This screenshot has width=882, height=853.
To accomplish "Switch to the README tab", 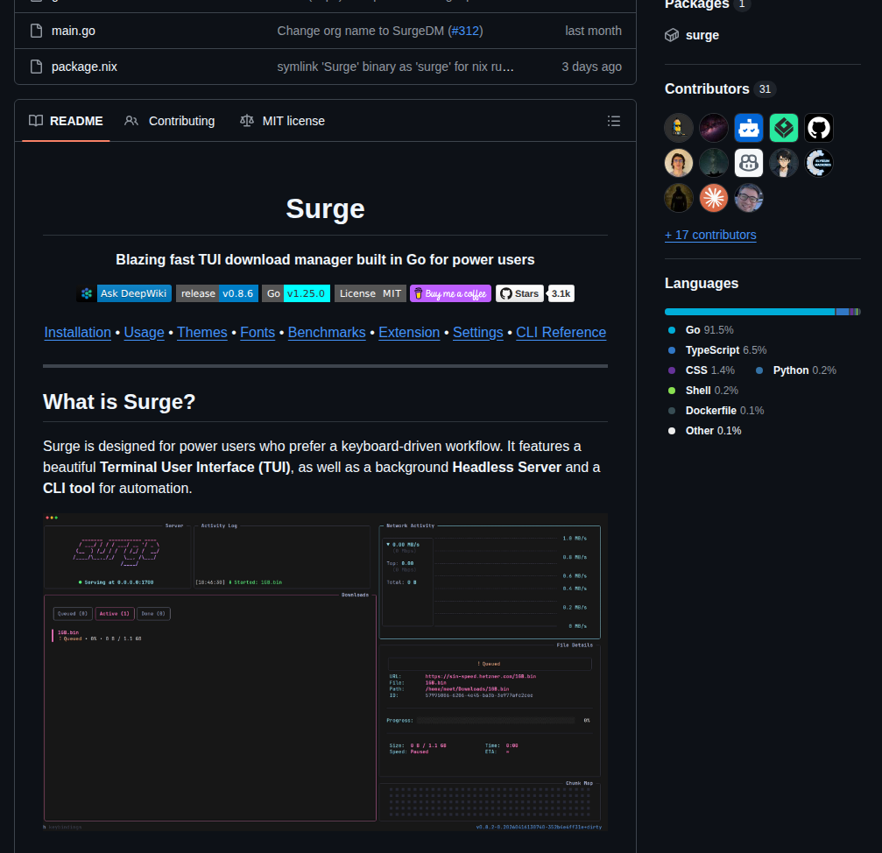I will point(66,121).
